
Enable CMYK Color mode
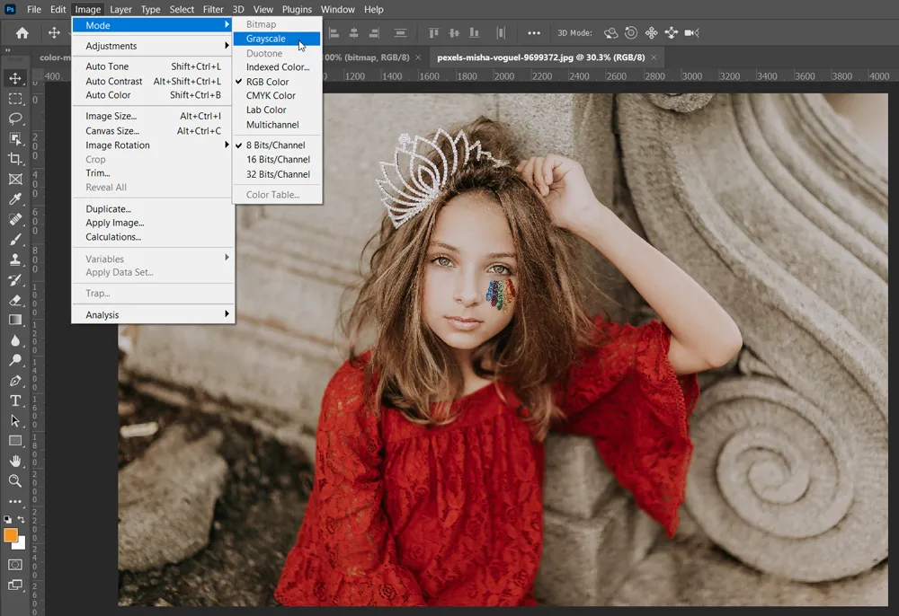[273, 95]
